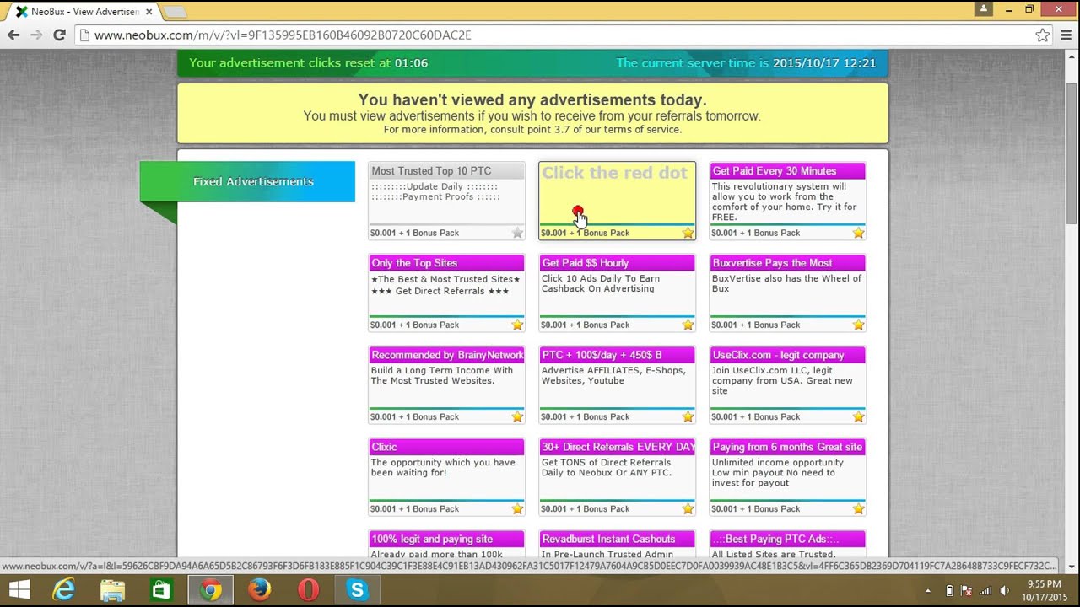Click star on Clixic ad
The height and width of the screenshot is (607, 1080).
point(517,508)
